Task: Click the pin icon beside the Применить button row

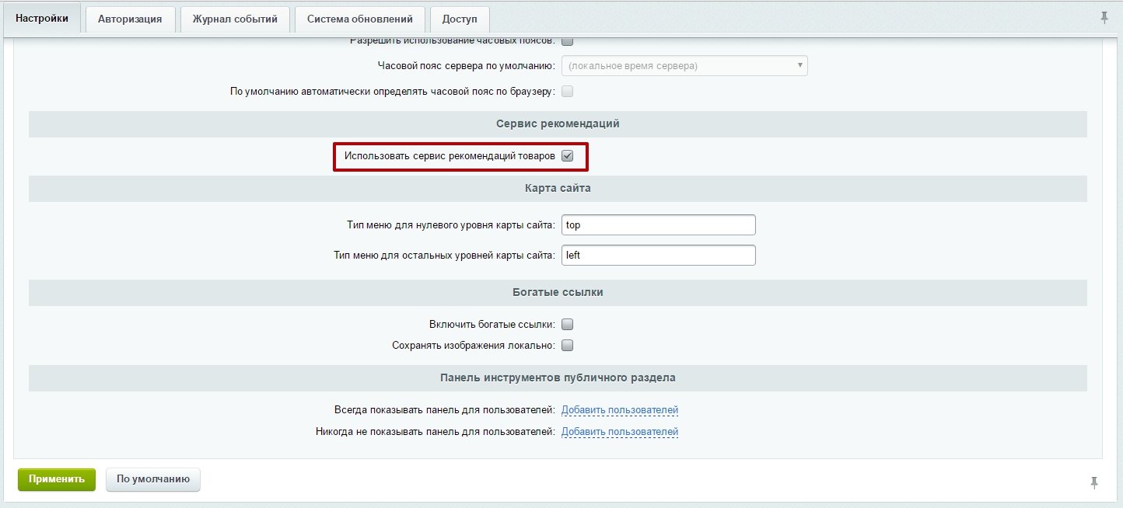Action: click(x=1094, y=482)
